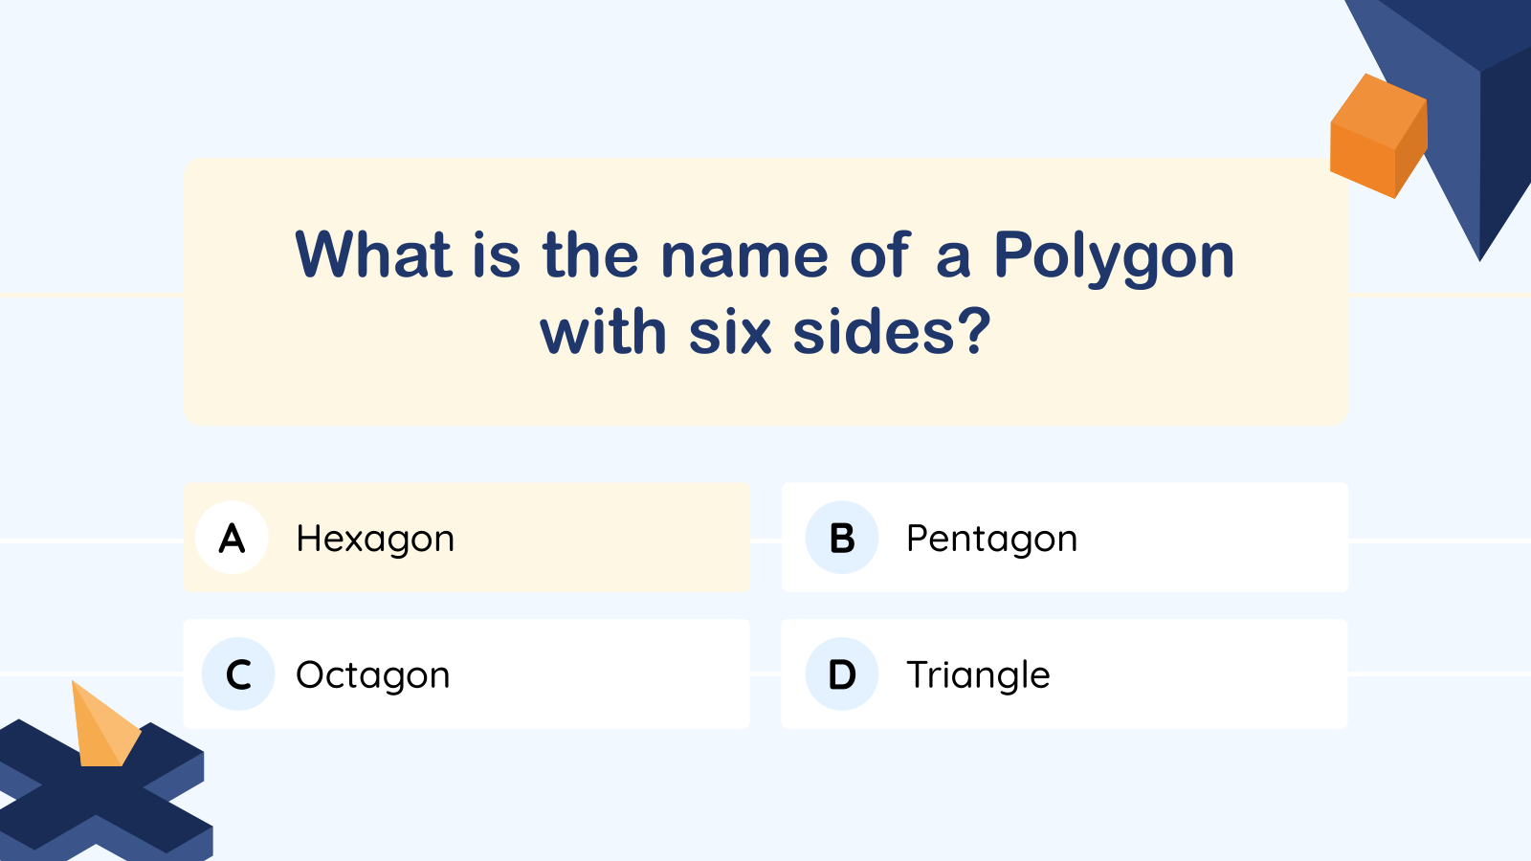Click the word "name" in the question

(x=744, y=256)
